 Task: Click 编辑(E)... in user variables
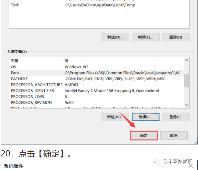146,37
